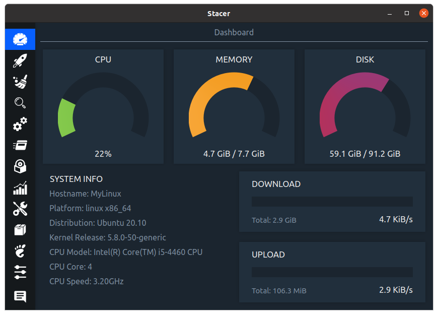Open Services gears icon
The width and height of the screenshot is (438, 315).
(20, 124)
